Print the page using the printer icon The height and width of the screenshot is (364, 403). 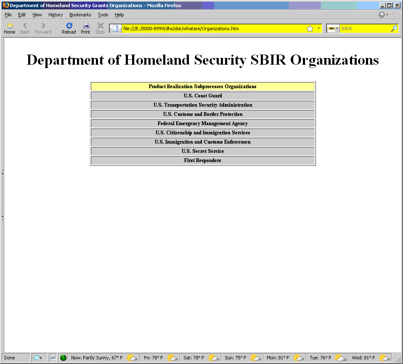[x=85, y=28]
